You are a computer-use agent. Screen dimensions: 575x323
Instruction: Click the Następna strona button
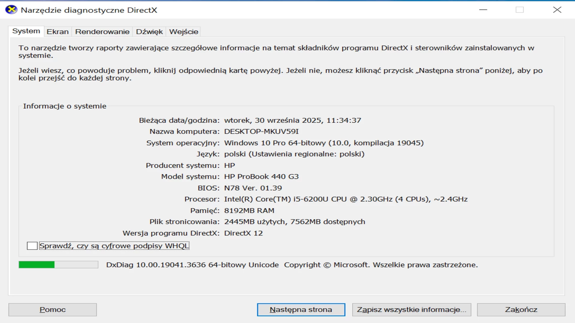pos(301,310)
